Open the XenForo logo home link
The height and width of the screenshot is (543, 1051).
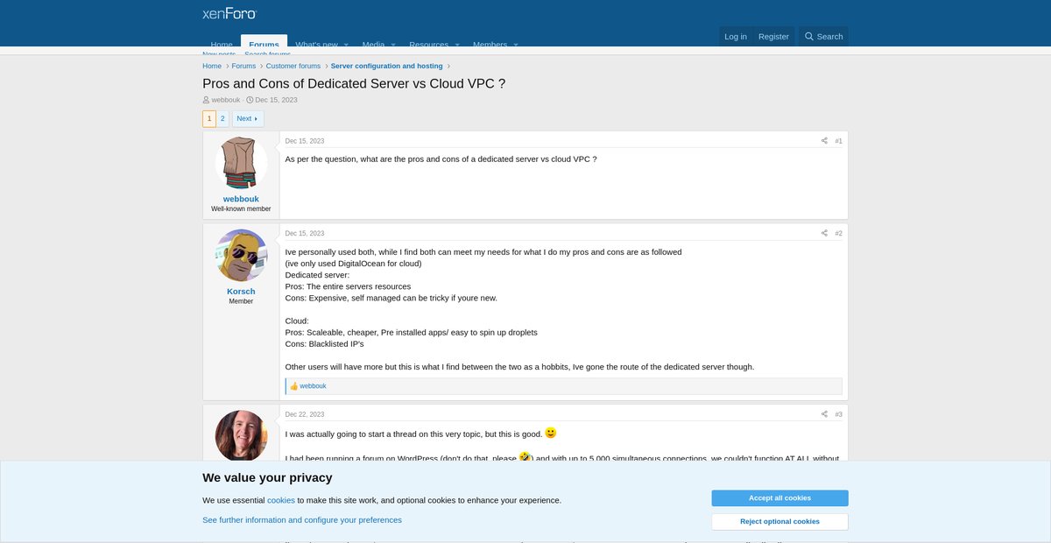click(x=229, y=13)
